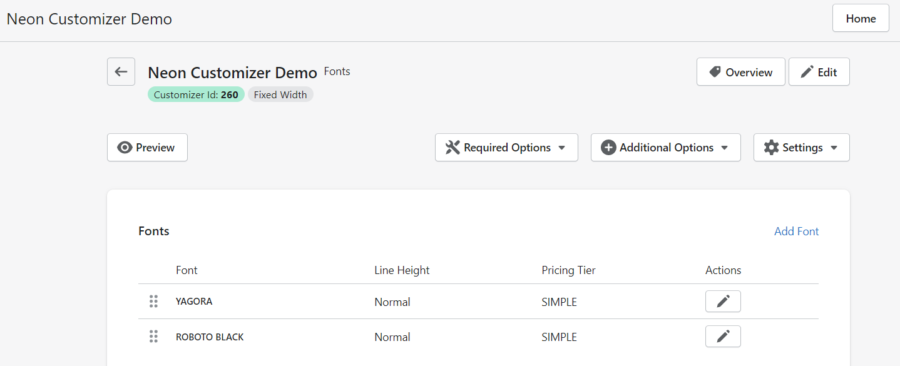
Task: Click the pencil icon for YAGORA font
Action: (723, 302)
